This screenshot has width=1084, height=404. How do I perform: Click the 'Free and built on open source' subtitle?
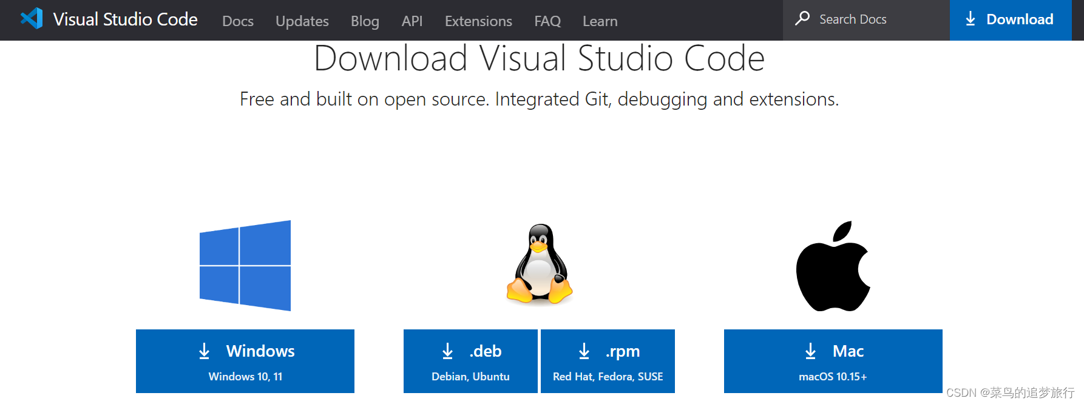tap(539, 99)
